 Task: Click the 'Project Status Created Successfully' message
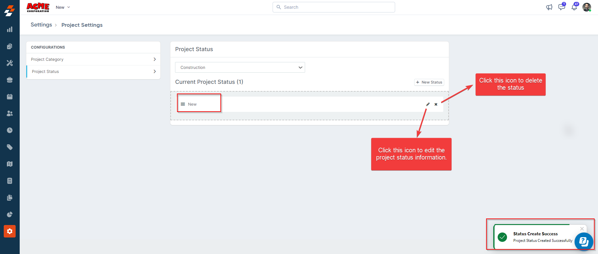click(543, 241)
